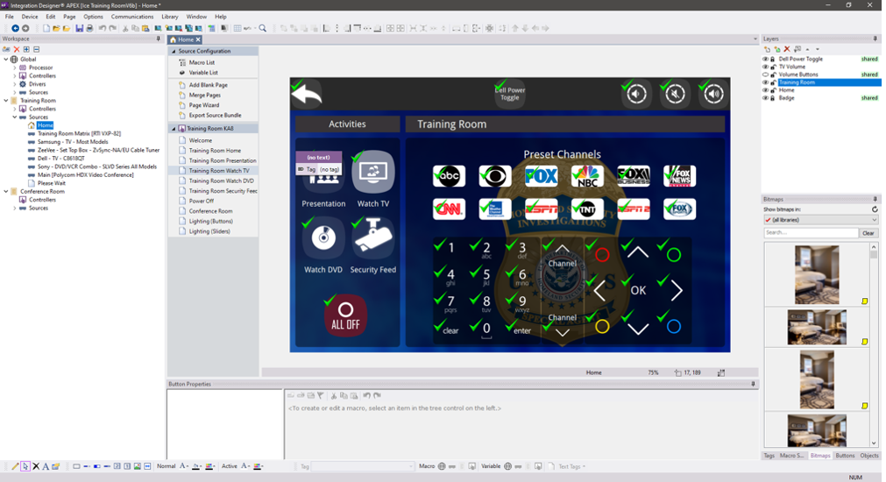Click Add Blank Page
This screenshot has width=886, height=482.
click(208, 85)
